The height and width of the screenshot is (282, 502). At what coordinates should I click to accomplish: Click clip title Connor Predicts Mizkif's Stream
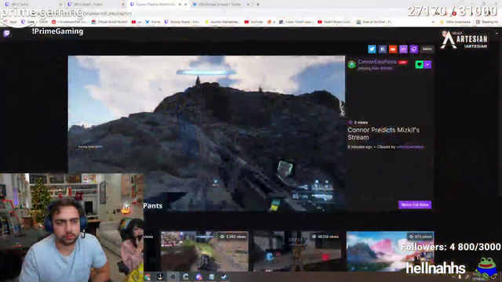click(x=384, y=134)
